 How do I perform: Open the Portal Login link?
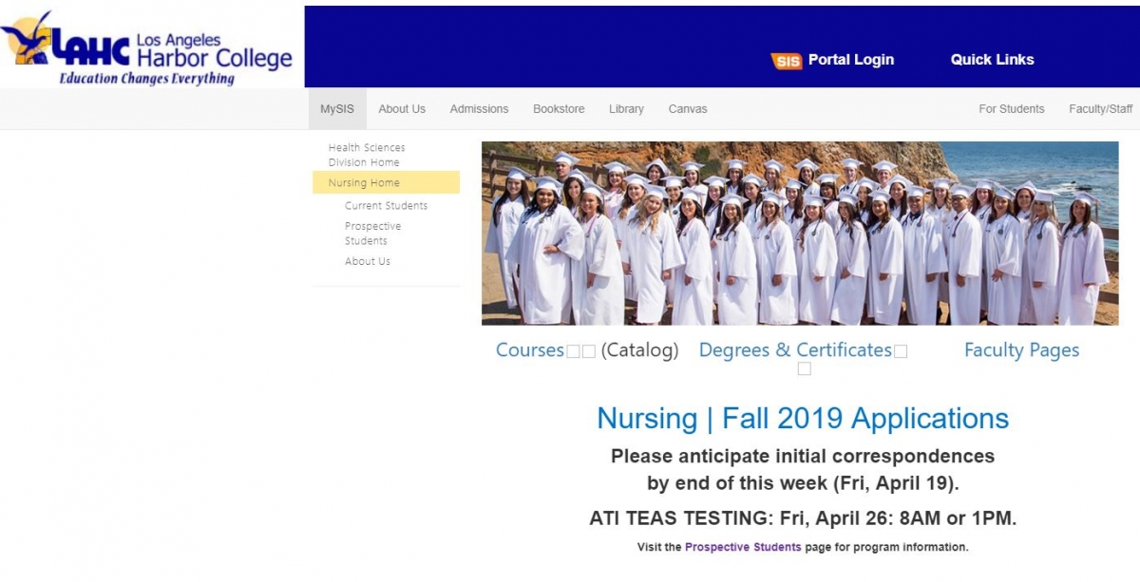click(x=850, y=59)
